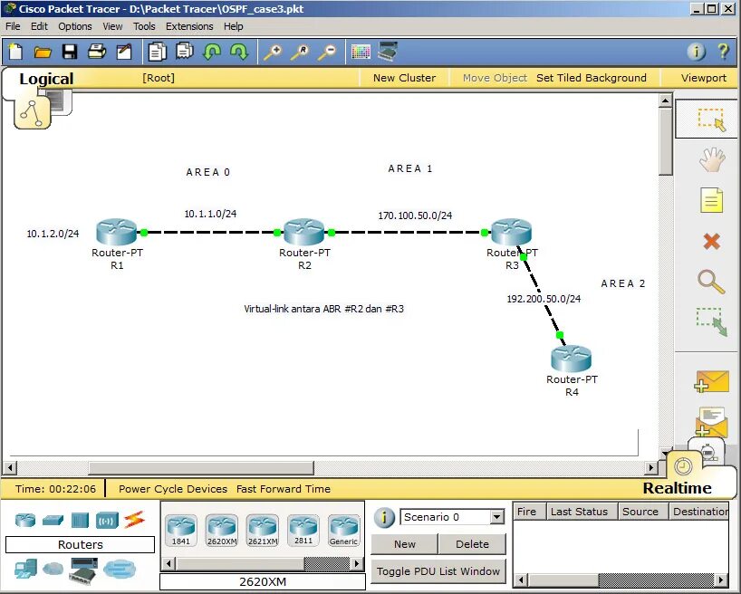
Task: Select the End Devices category icon
Action: (x=25, y=569)
